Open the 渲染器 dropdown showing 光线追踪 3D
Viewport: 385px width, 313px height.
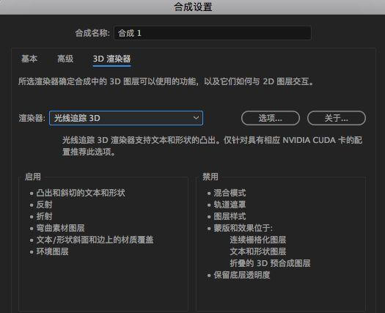coord(126,118)
